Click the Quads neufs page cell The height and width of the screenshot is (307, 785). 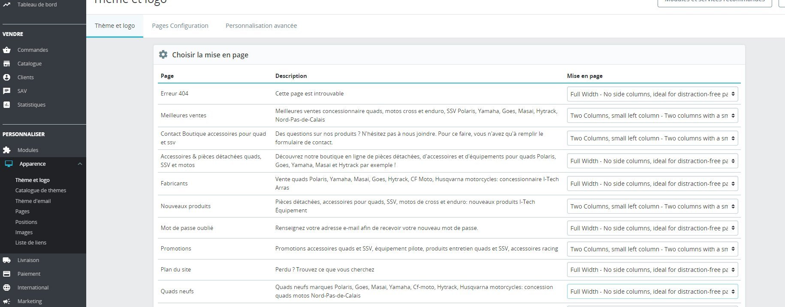(177, 292)
